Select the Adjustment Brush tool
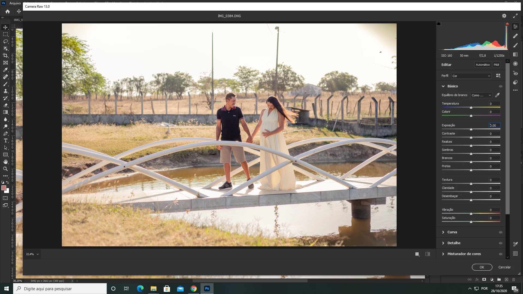The image size is (523, 294). [x=515, y=45]
